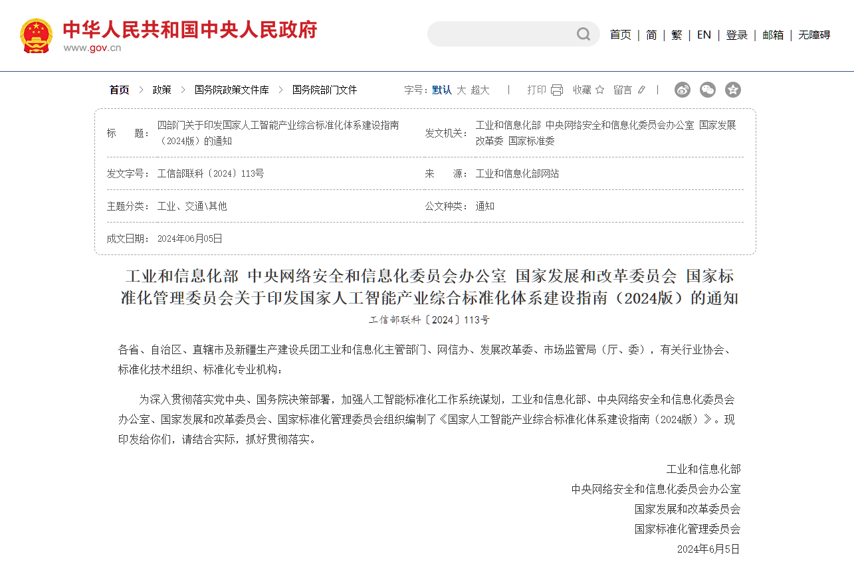This screenshot has height=566, width=854.
Task: Share the page via WeChat icon
Action: point(708,90)
